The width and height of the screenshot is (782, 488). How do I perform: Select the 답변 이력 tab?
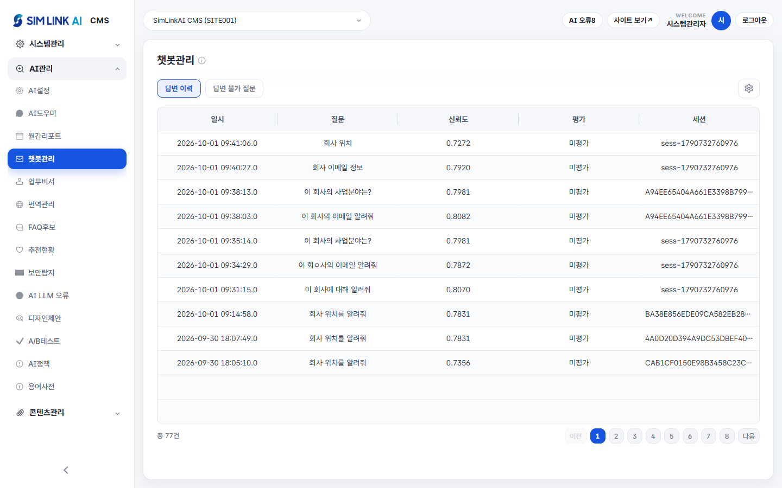pos(179,88)
